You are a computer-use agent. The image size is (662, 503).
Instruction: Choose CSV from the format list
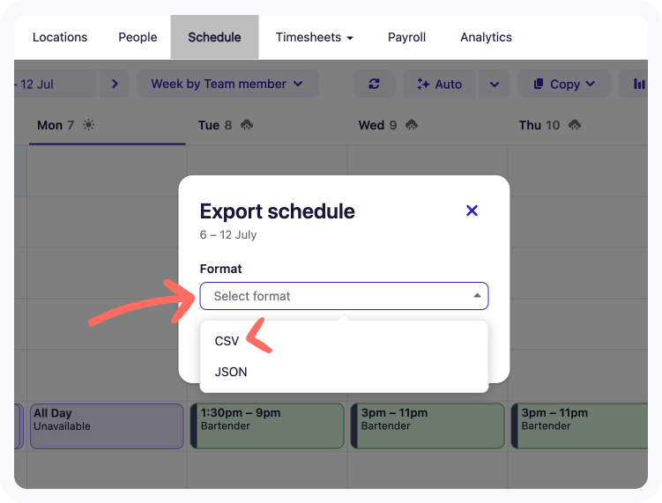227,341
